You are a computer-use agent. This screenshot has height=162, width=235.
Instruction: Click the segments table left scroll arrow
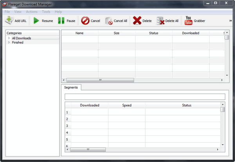click(67, 149)
